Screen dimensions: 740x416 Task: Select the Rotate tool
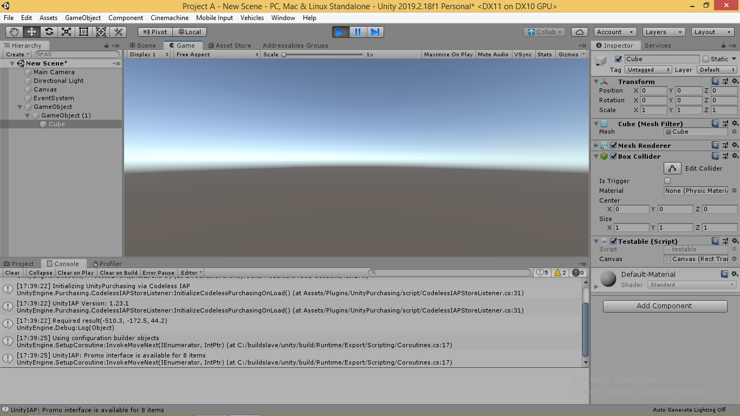tap(49, 32)
